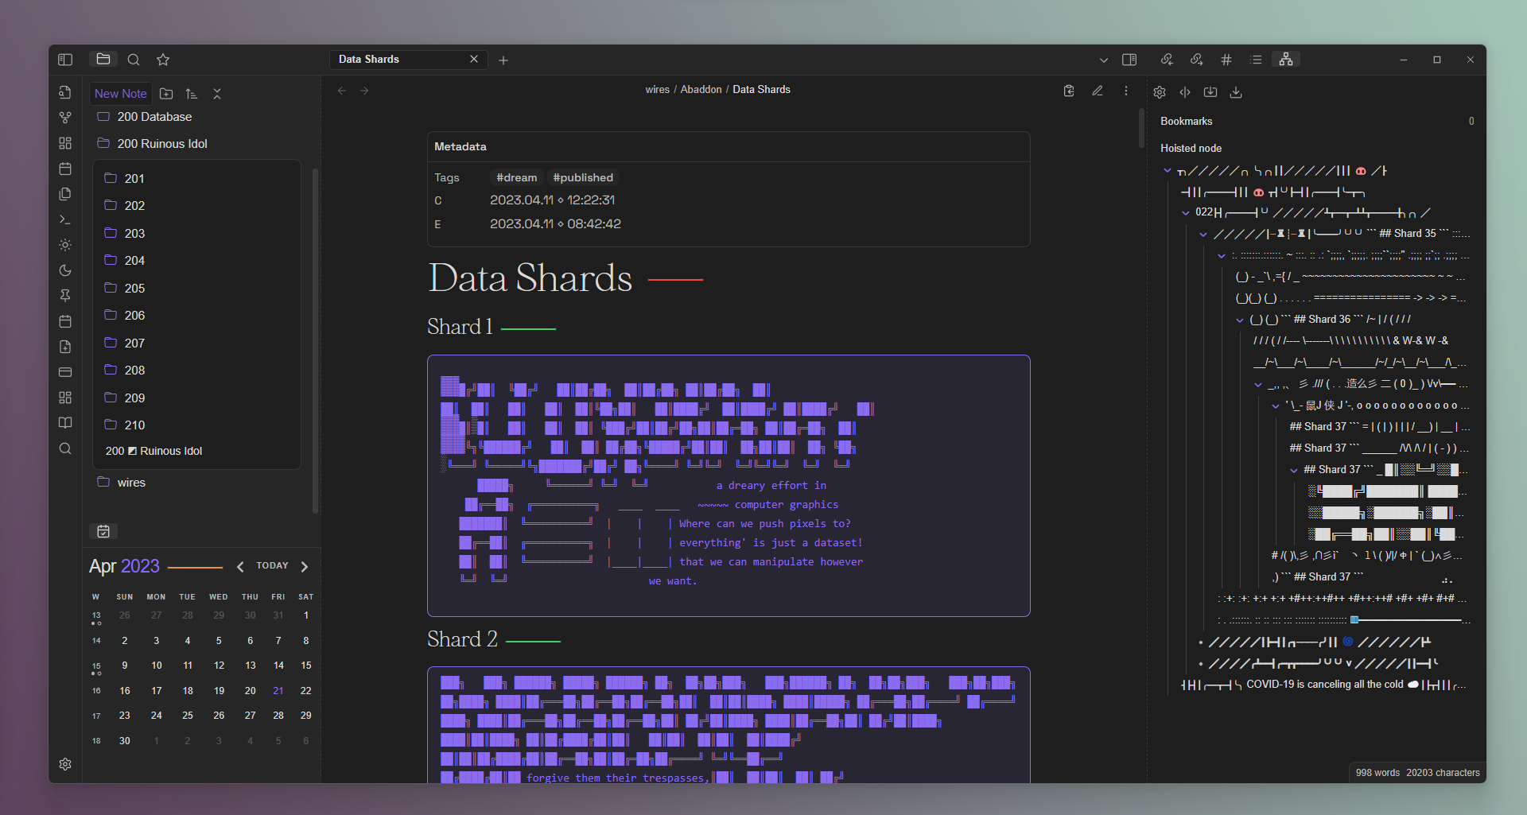Start editing the note with the pencil icon
Image resolution: width=1527 pixels, height=815 pixels.
coord(1098,91)
